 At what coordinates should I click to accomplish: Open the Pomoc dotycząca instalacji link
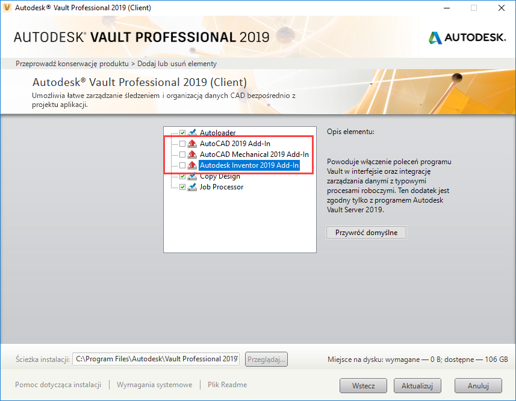coord(58,385)
